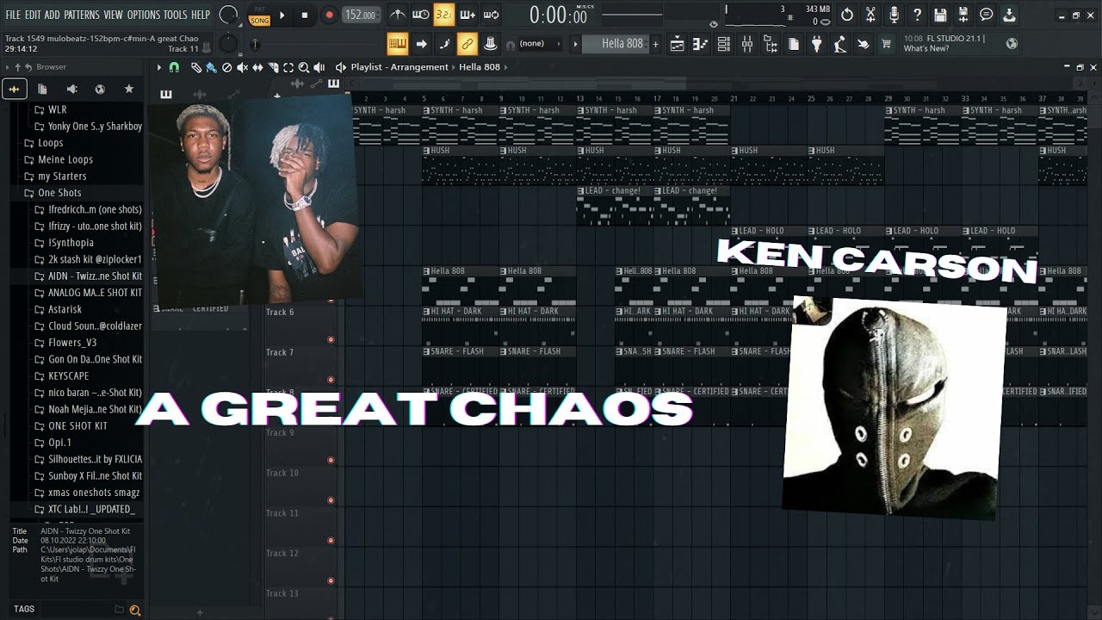Viewport: 1102px width, 620px height.
Task: Open the OPTIONS menu
Action: [x=144, y=15]
